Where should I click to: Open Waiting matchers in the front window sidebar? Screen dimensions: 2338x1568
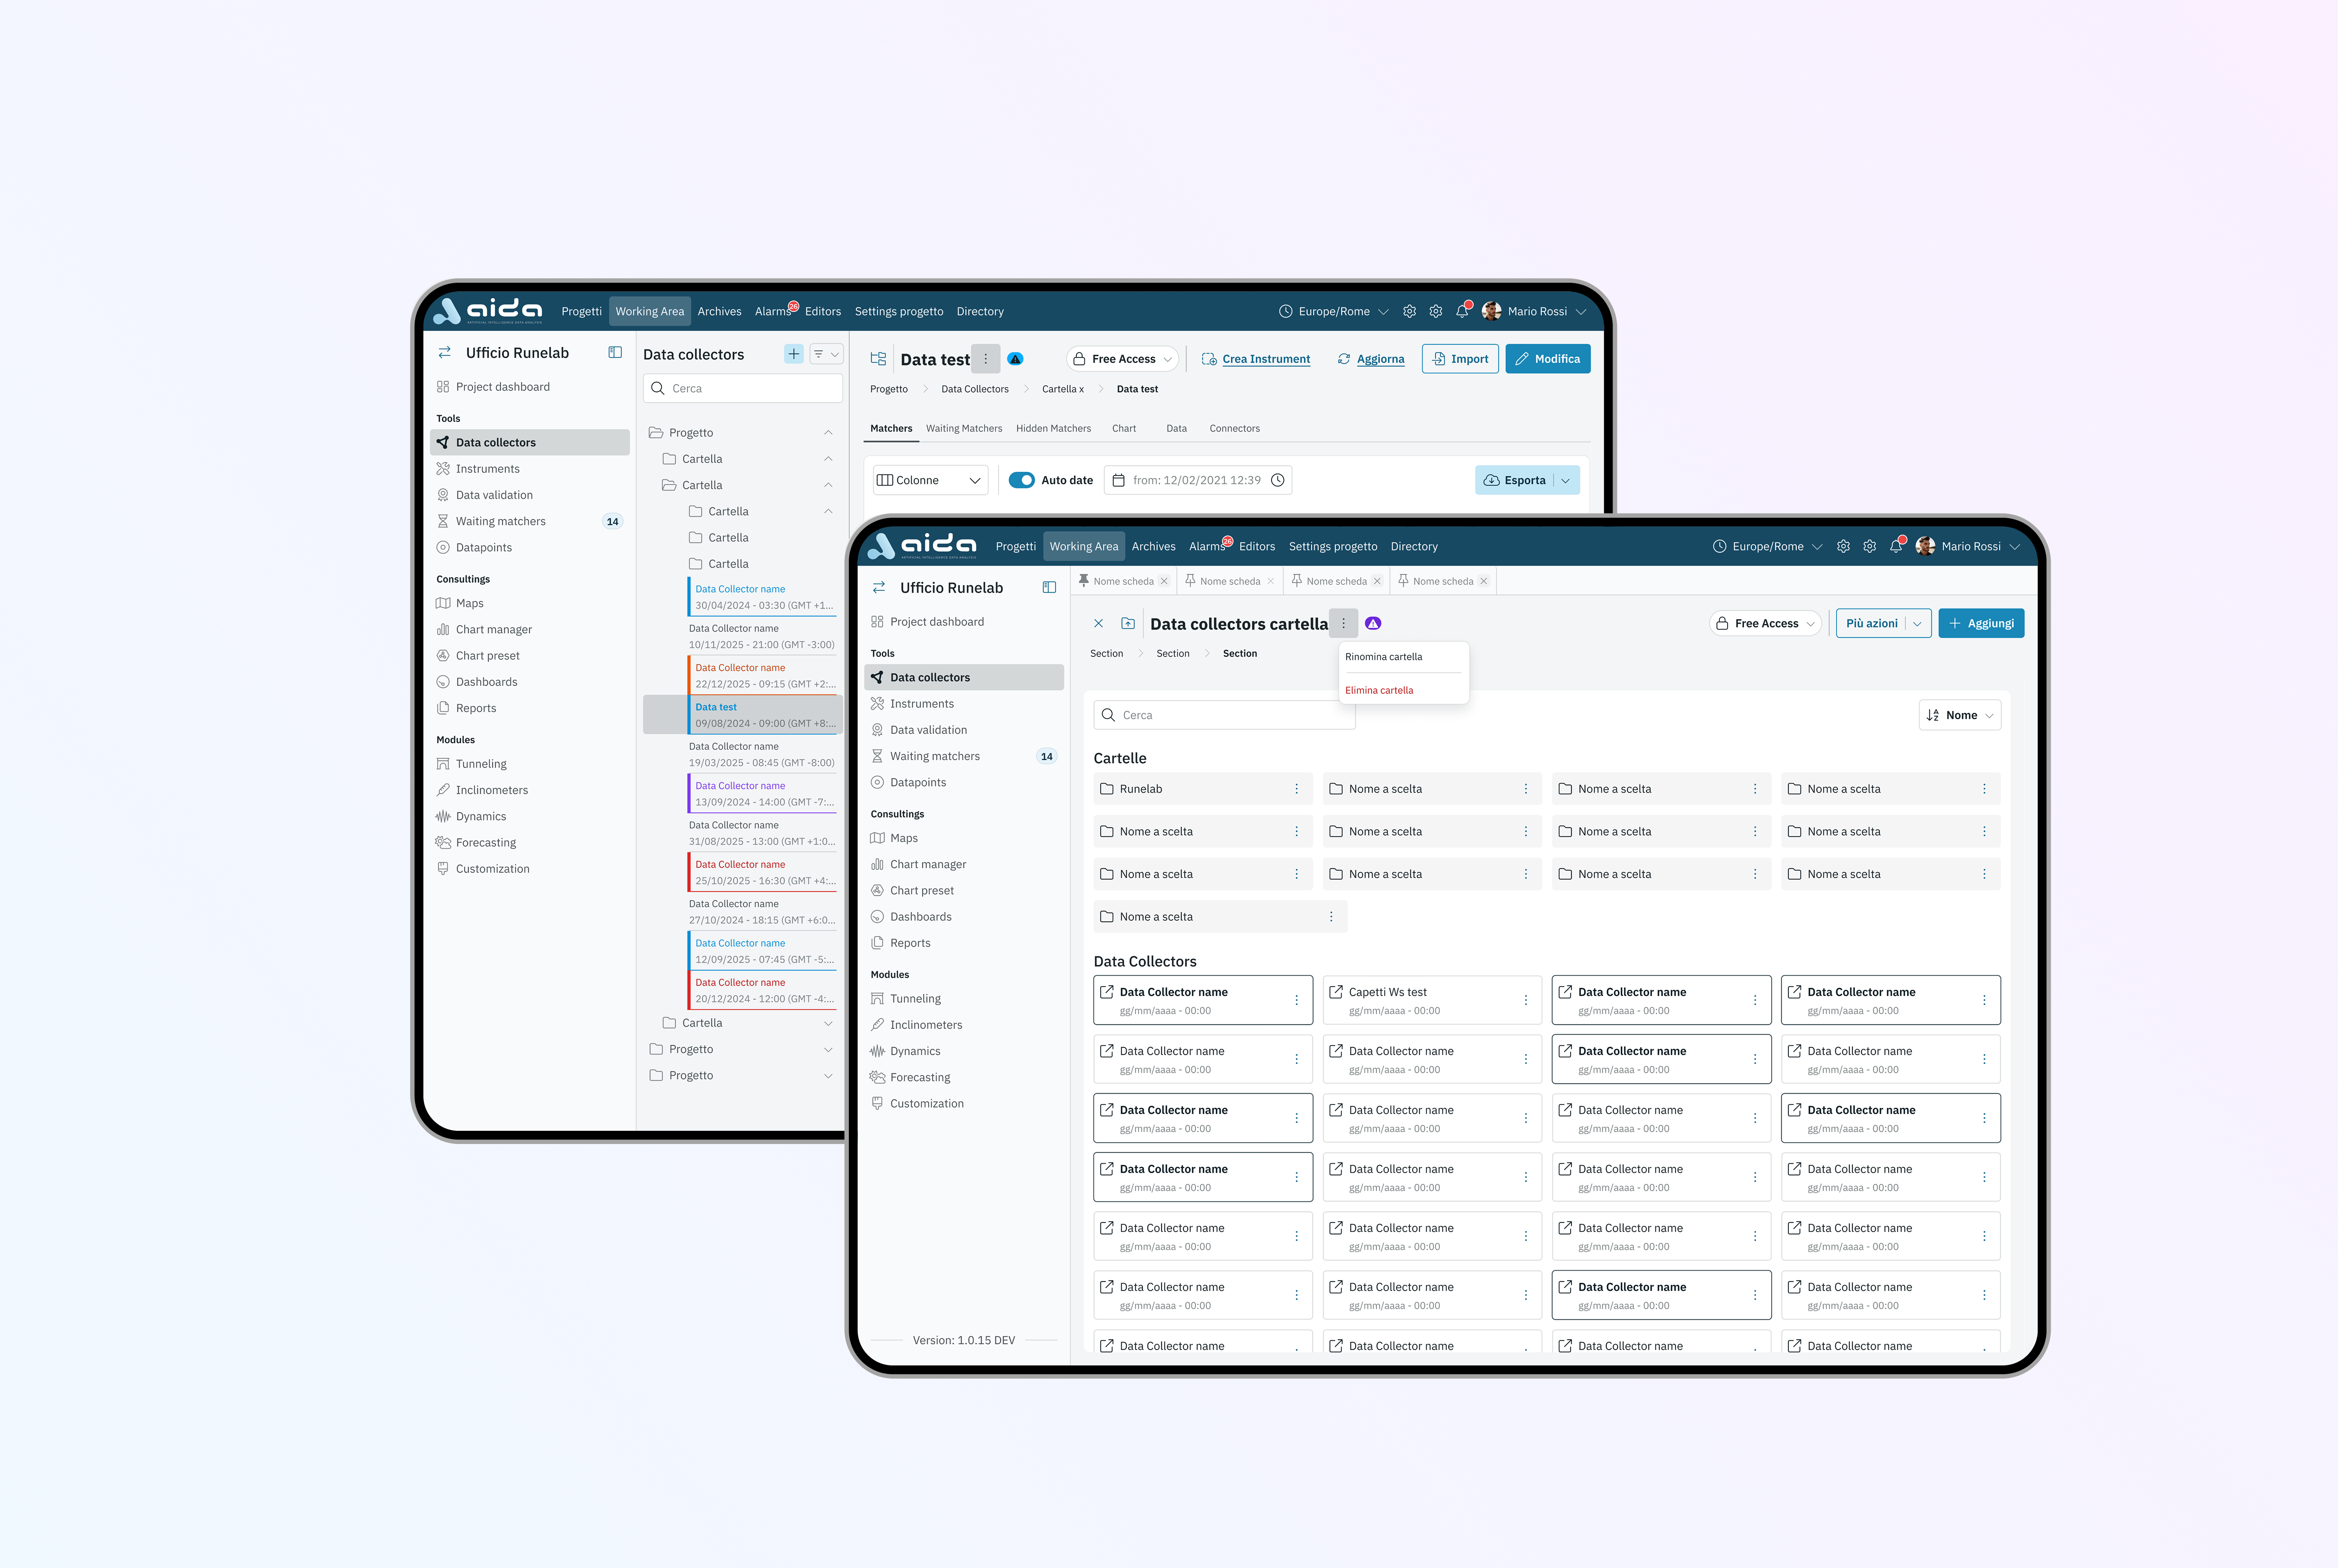(x=964, y=757)
